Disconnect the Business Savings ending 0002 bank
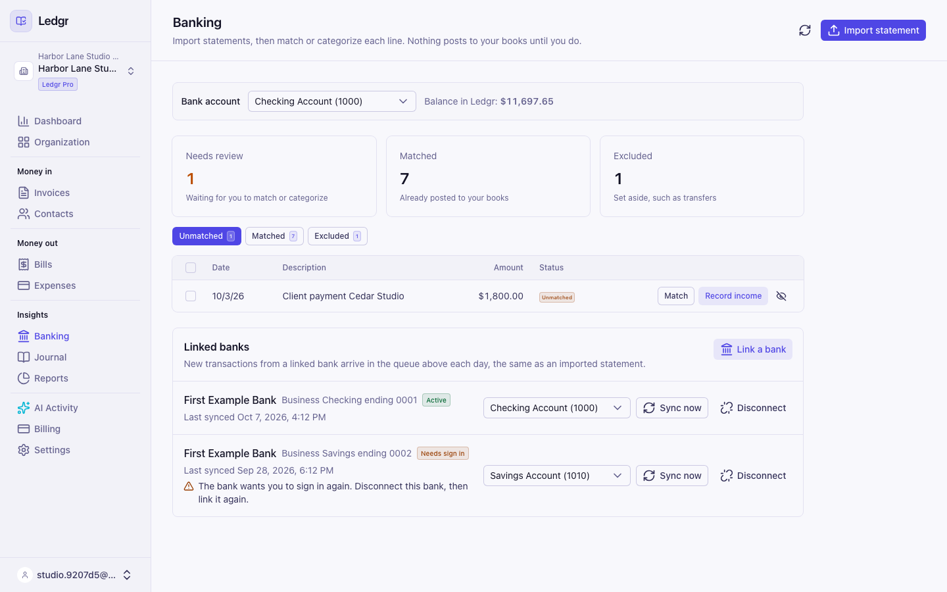The image size is (947, 592). click(753, 476)
